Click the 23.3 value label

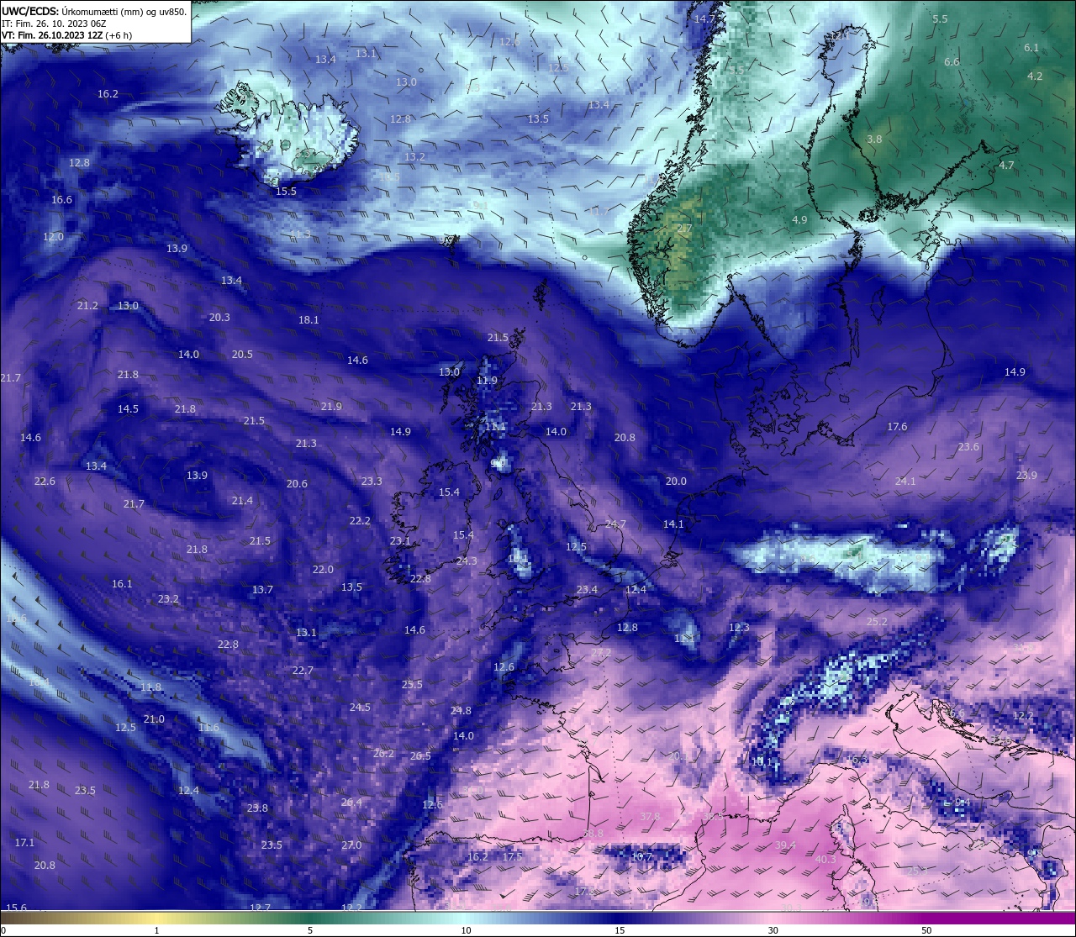point(372,482)
